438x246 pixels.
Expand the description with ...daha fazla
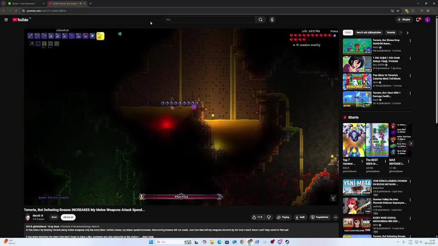point(147,237)
